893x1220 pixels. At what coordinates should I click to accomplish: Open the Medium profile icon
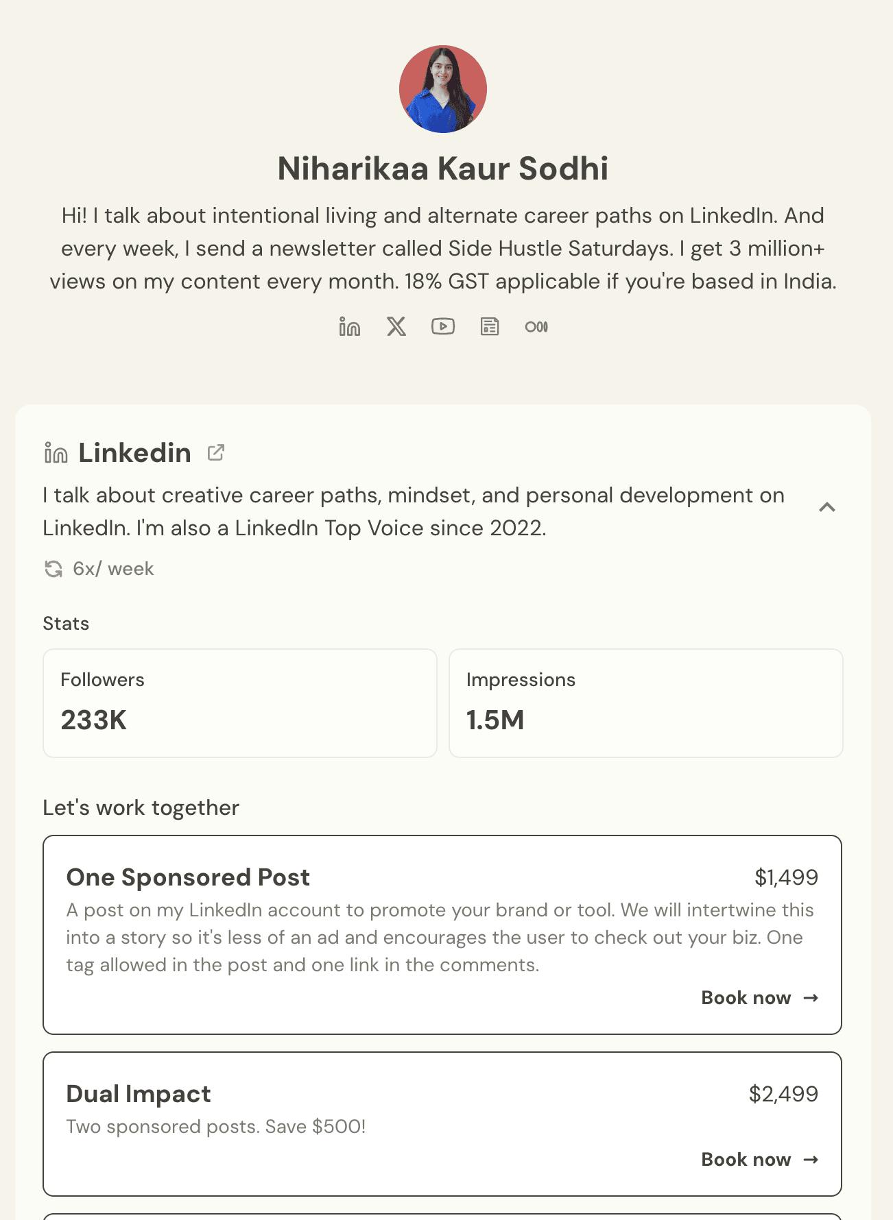click(536, 327)
